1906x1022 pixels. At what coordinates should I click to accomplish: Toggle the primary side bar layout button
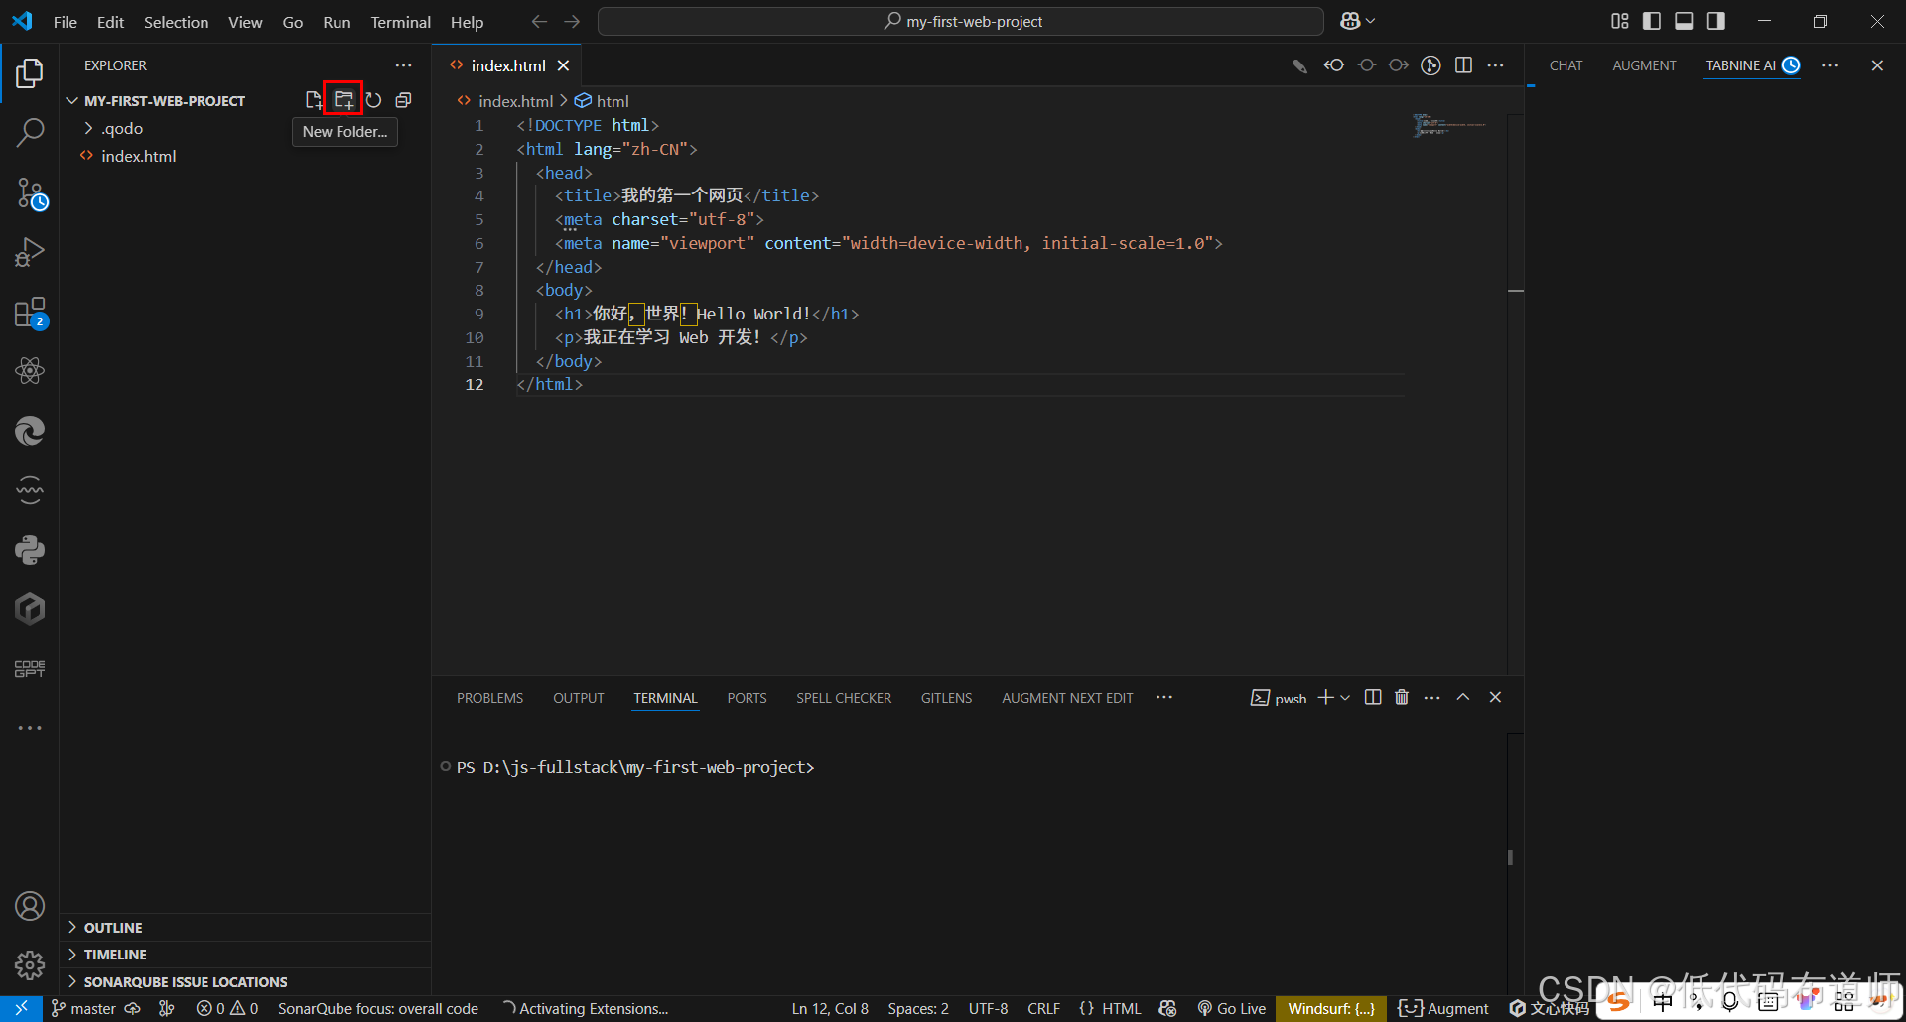[1652, 21]
